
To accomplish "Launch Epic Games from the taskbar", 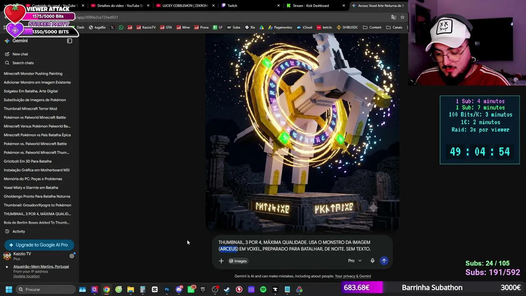I will 203,289.
